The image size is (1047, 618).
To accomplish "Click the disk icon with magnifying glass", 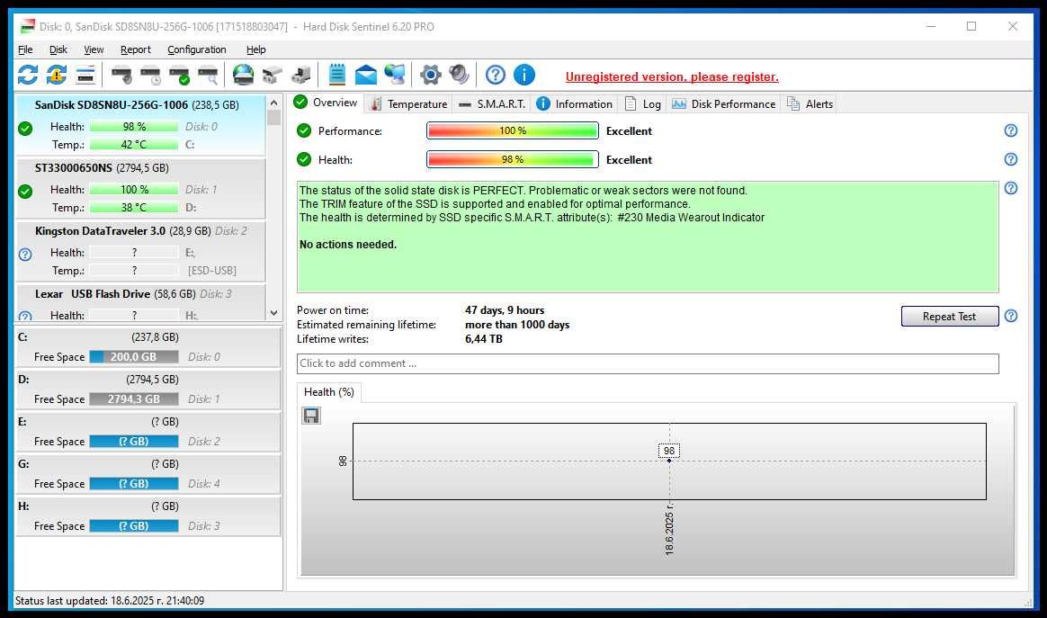I will pyautogui.click(x=208, y=75).
